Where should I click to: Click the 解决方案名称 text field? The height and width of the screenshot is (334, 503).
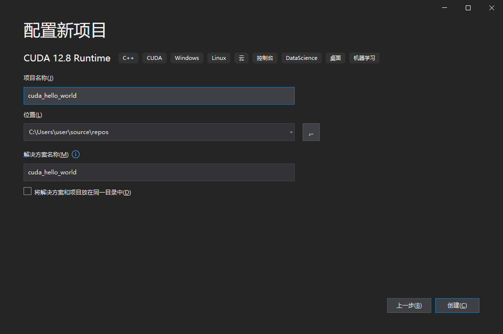point(159,172)
